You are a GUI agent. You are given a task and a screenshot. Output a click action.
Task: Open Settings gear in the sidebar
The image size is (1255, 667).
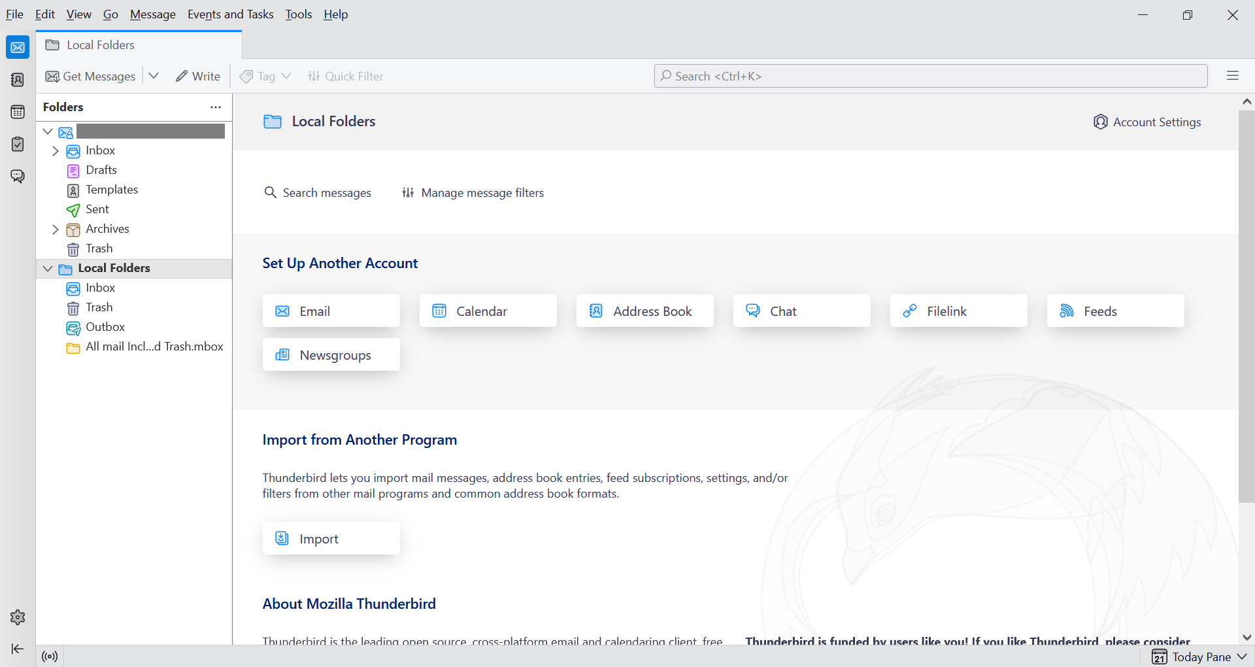pyautogui.click(x=18, y=617)
